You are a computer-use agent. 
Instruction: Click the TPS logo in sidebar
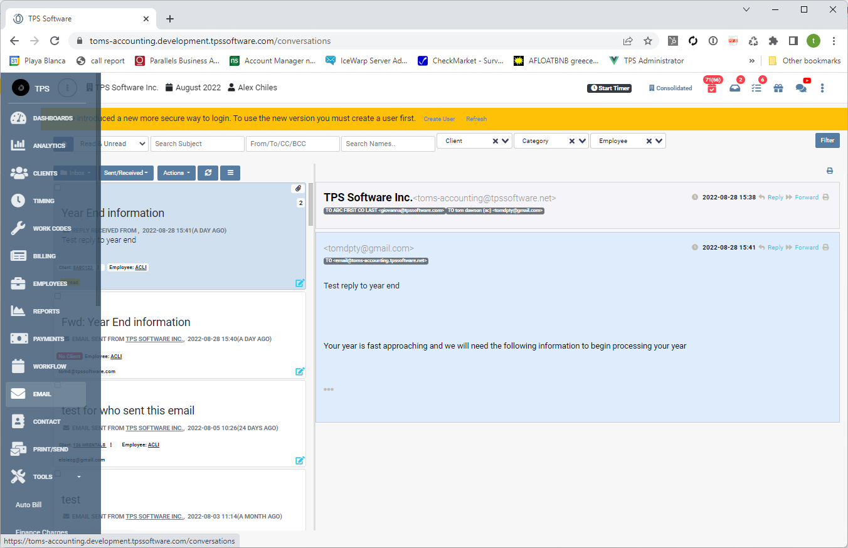tap(21, 88)
